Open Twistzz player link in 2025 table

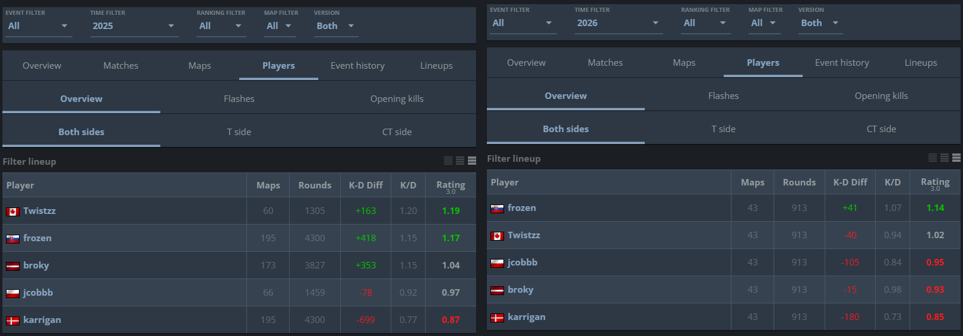[x=39, y=211]
